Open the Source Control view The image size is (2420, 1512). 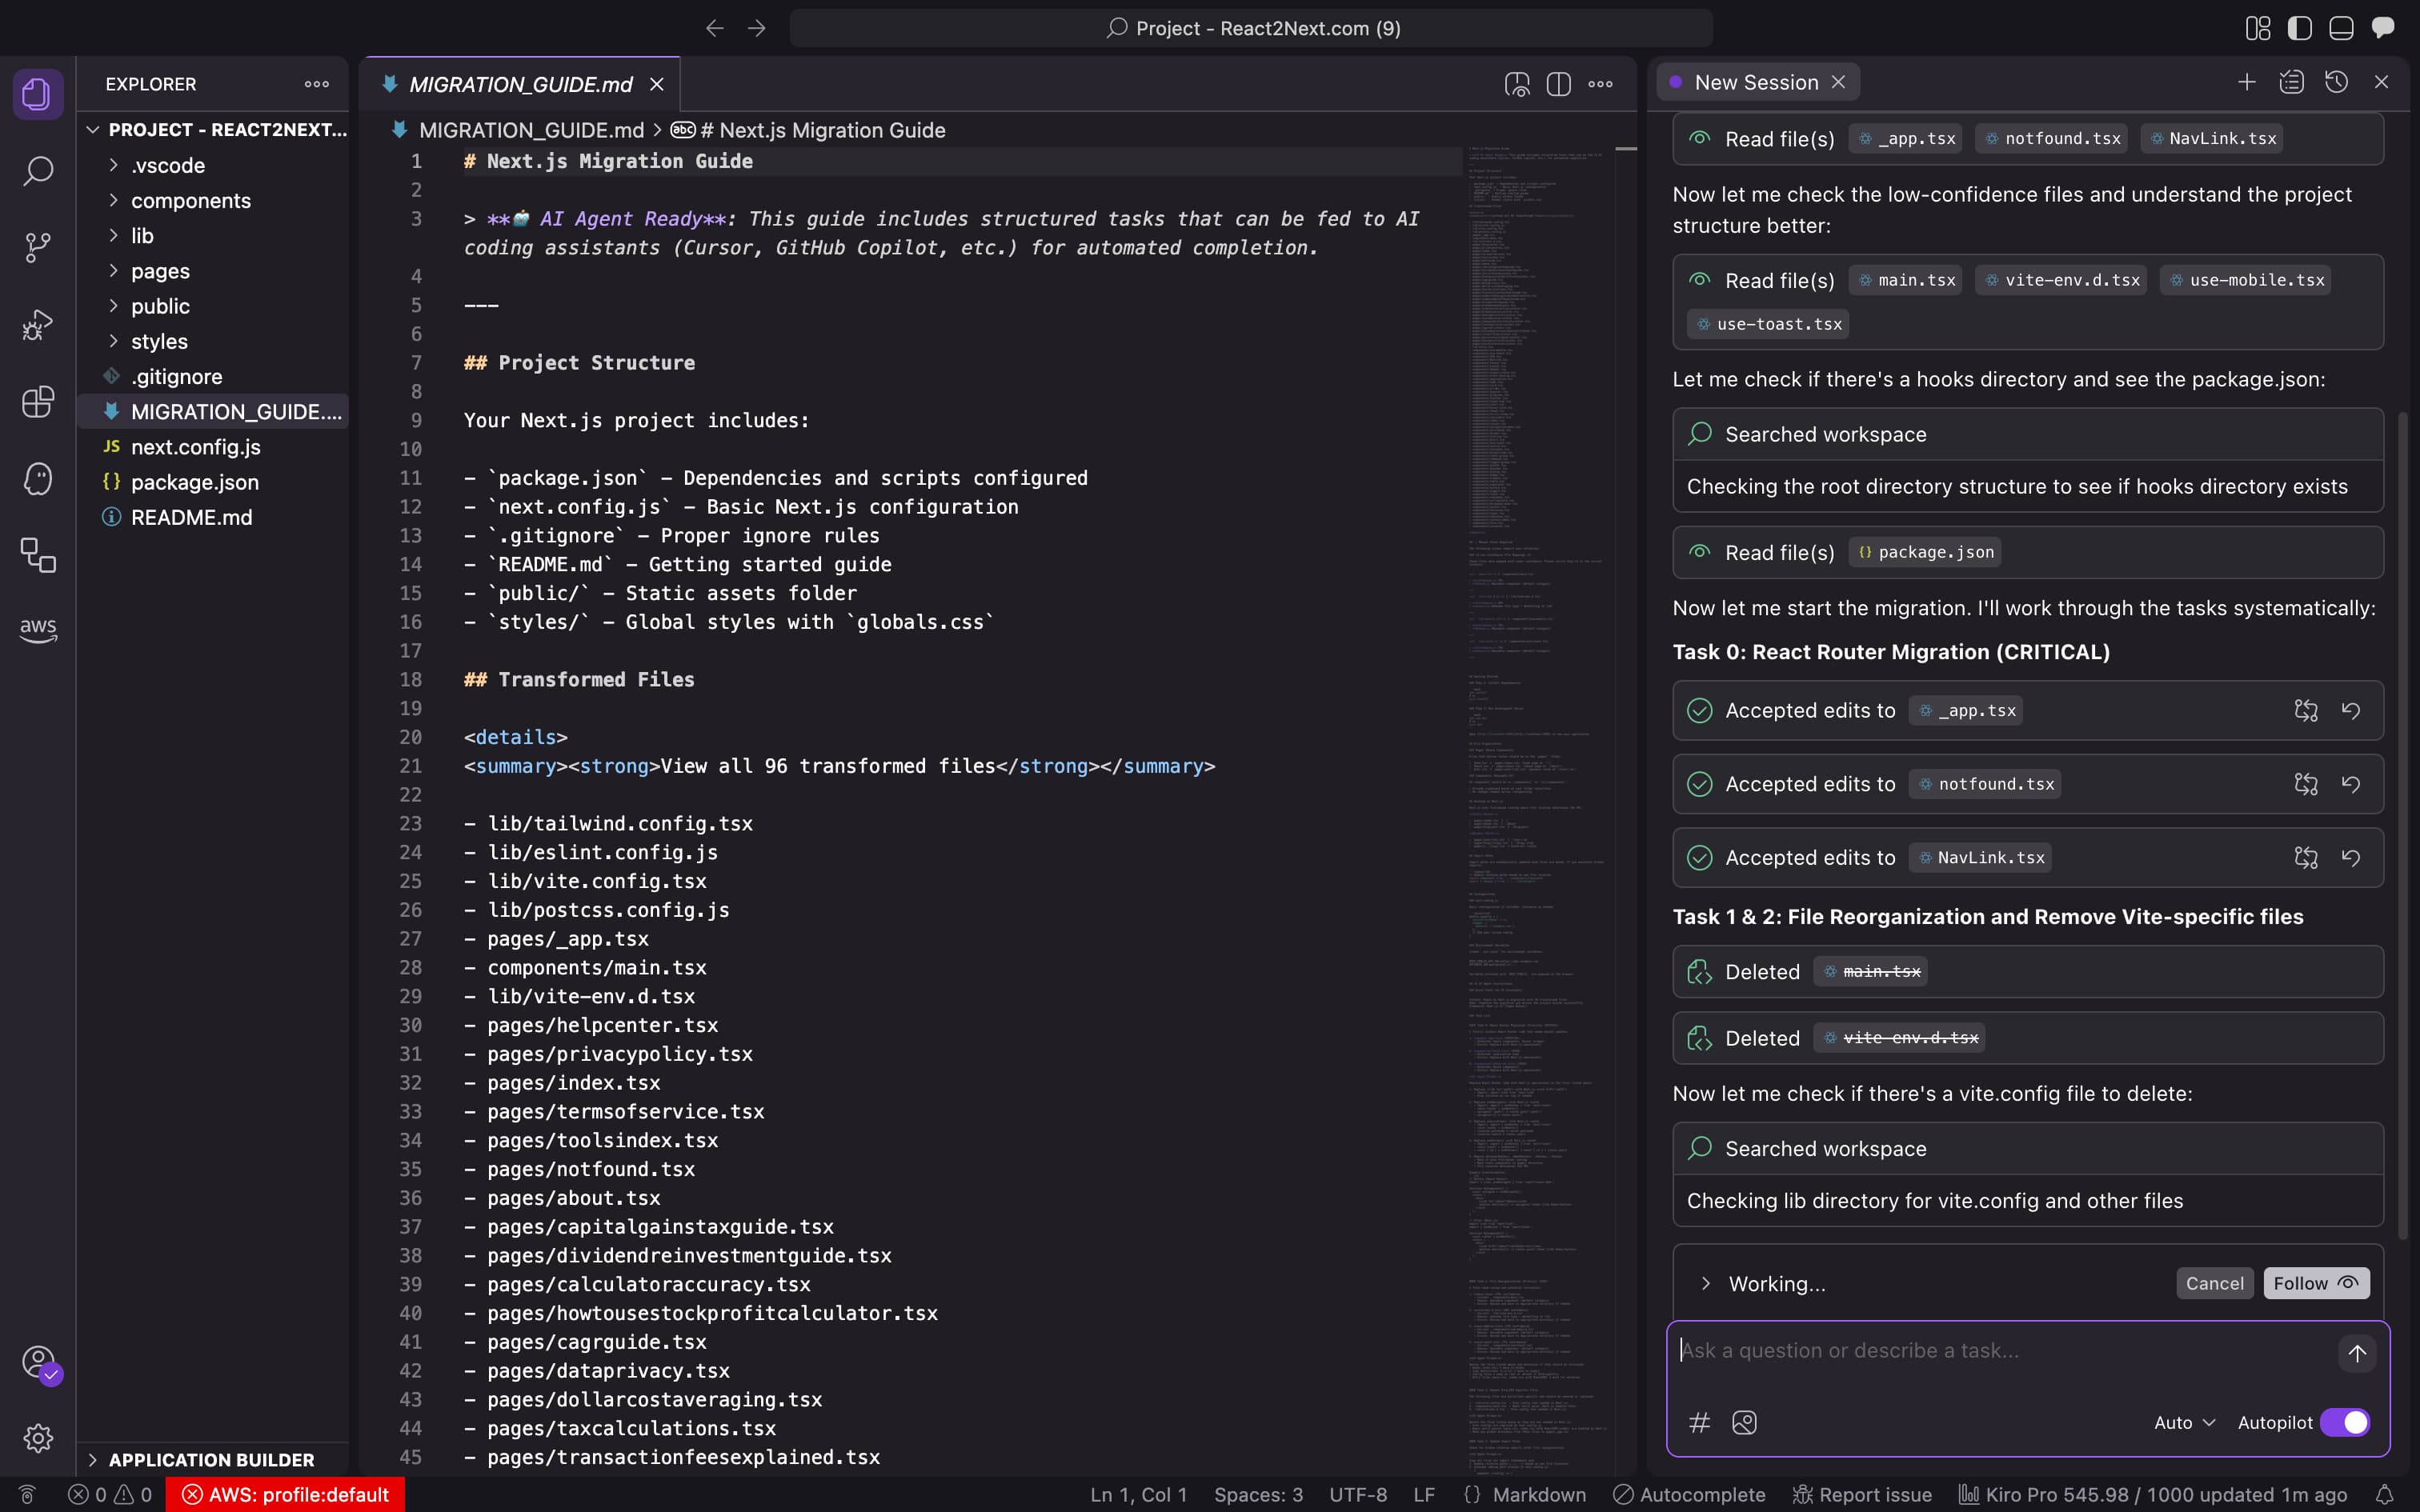point(38,247)
